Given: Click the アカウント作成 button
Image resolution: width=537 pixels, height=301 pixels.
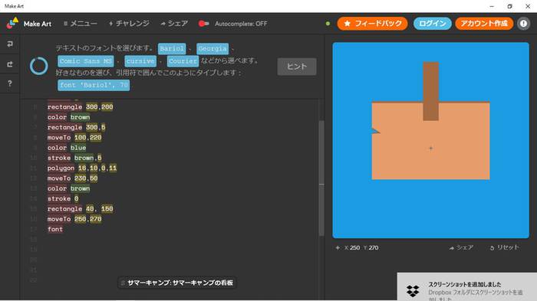Looking at the screenshot, I should tap(484, 24).
